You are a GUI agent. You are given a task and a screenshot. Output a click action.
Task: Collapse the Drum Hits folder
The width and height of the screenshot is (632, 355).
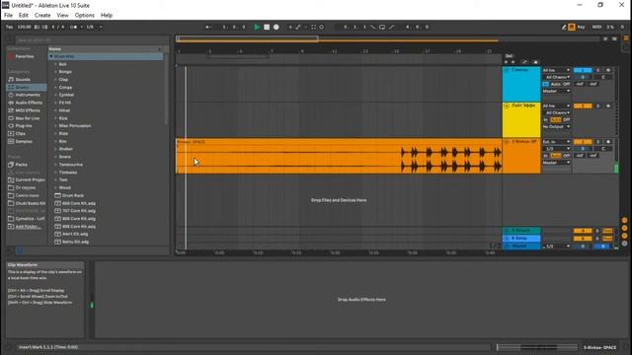pyautogui.click(x=51, y=57)
